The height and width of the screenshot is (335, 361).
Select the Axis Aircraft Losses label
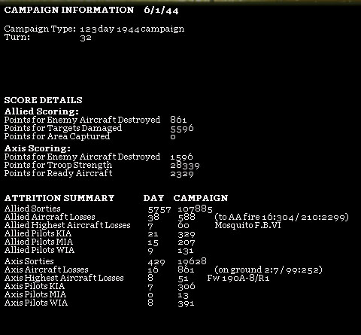tap(47, 270)
